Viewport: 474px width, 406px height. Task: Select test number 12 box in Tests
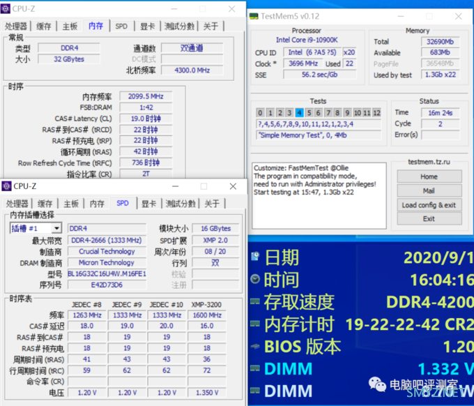376,113
